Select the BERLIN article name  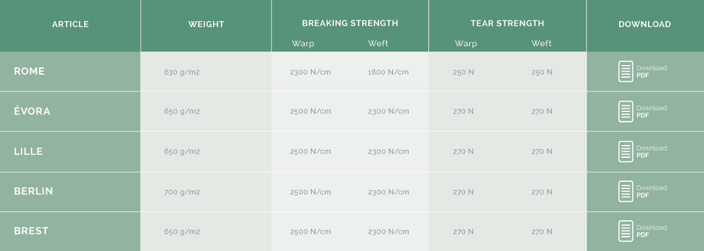click(33, 191)
